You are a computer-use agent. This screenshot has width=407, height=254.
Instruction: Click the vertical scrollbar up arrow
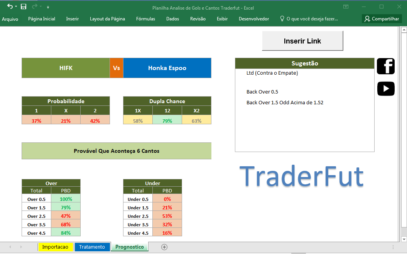pyautogui.click(x=404, y=30)
